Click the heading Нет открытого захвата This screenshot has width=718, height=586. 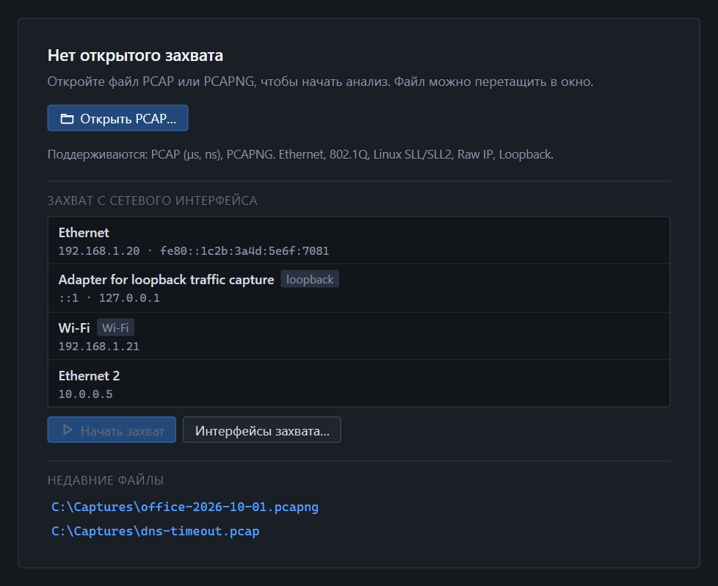[x=136, y=55]
